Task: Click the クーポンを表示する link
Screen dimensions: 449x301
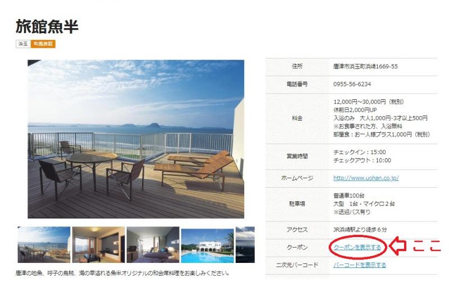Action: 357,247
